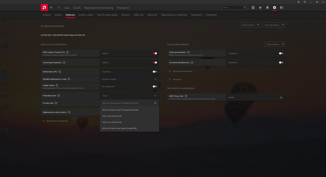Open help for Profondità colore
Screen dimensions: 326x177
59,96
